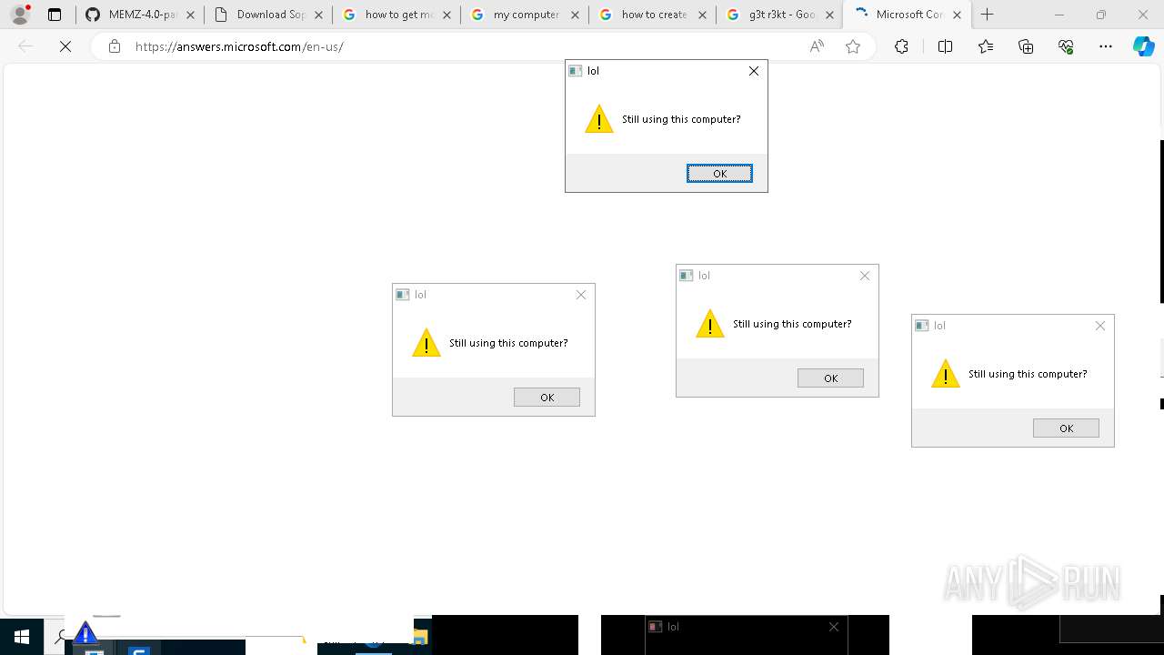The width and height of the screenshot is (1164, 655).
Task: Close the center-right lol dialog
Action: pyautogui.click(x=865, y=276)
